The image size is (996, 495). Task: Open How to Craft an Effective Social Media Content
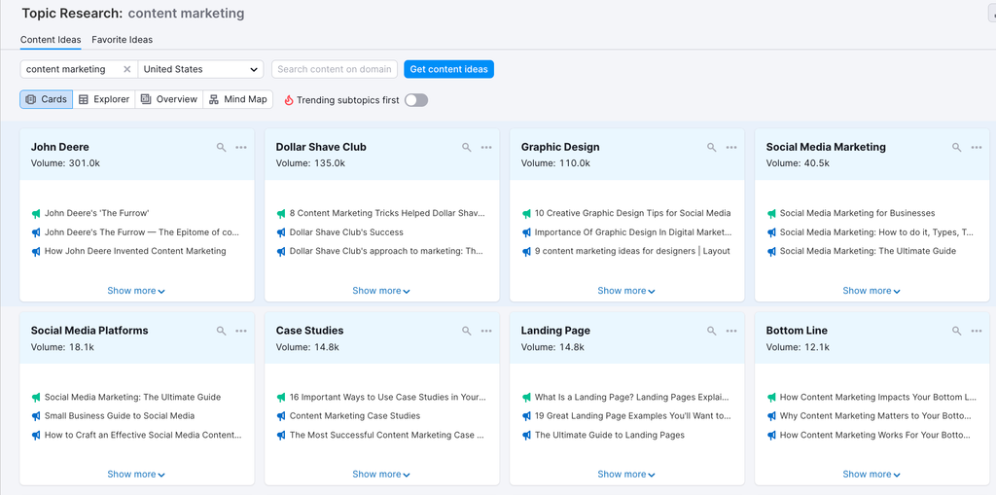(x=143, y=436)
